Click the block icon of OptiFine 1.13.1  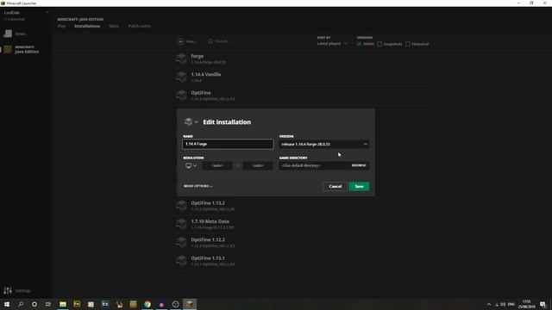point(181,260)
